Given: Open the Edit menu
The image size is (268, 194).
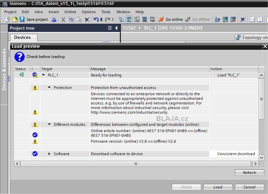Looking at the screenshot, I should [x=26, y=12].
